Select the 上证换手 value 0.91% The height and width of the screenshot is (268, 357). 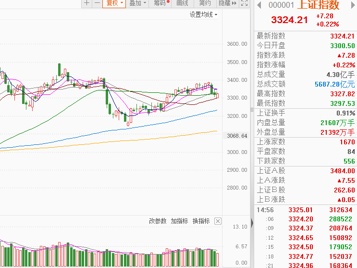point(345,113)
